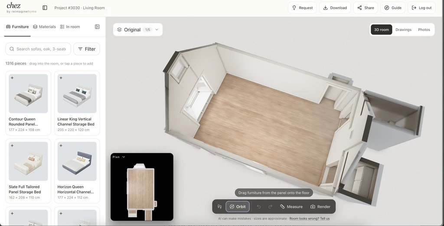This screenshot has width=444, height=226.
Task: Open the Filter button
Action: point(87,49)
